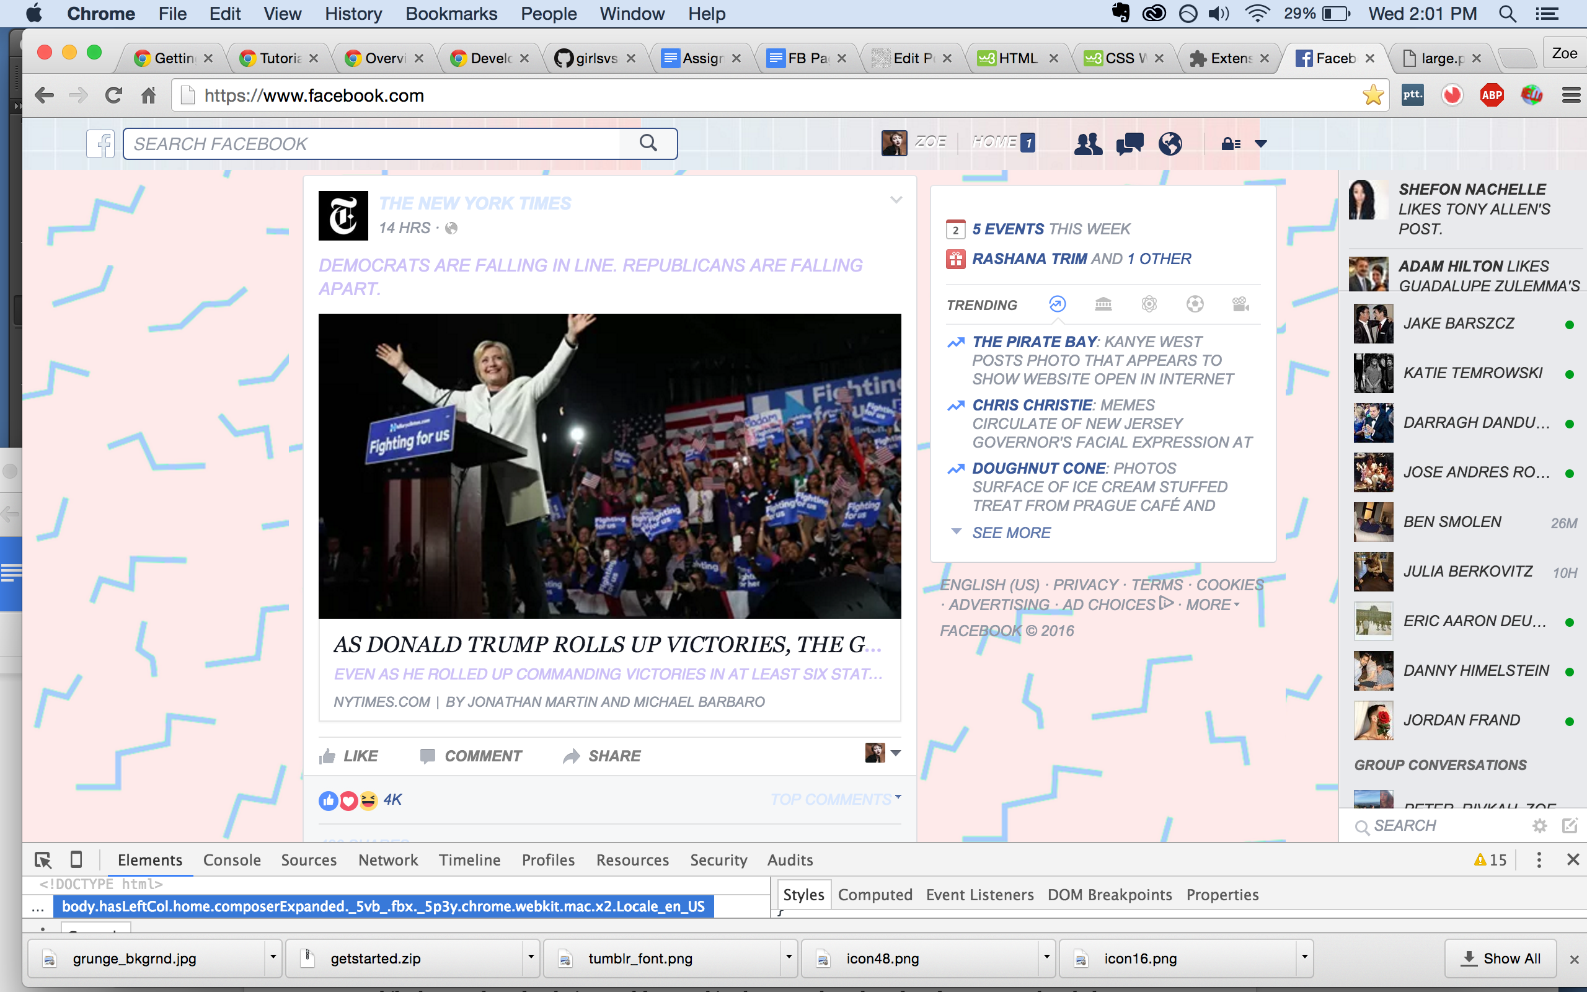This screenshot has height=992, width=1587.
Task: Open More footer links dropdown
Action: pos(1212,604)
